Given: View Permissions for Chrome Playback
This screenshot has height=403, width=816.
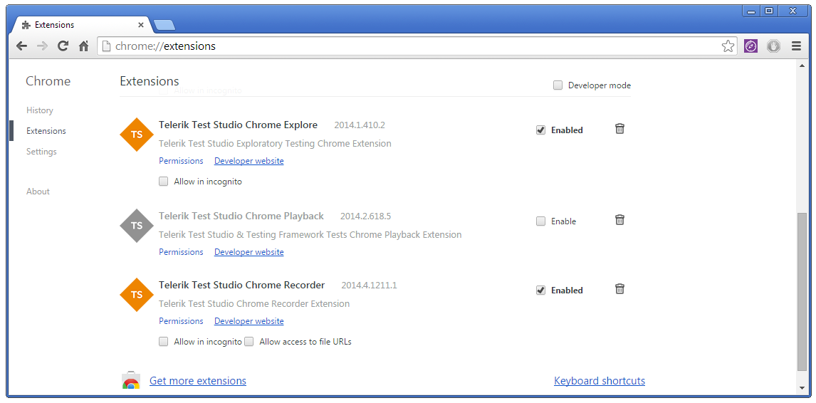Looking at the screenshot, I should pyautogui.click(x=181, y=252).
